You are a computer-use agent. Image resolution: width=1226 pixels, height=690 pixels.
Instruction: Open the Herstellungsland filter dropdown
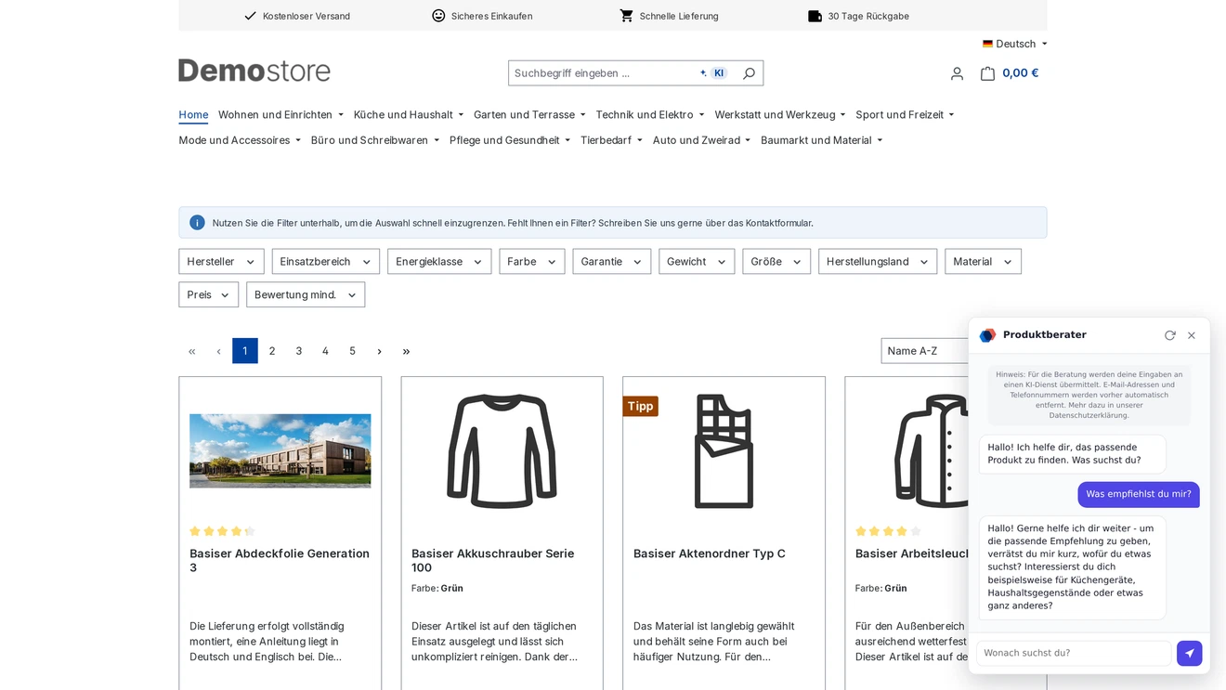[x=878, y=262]
